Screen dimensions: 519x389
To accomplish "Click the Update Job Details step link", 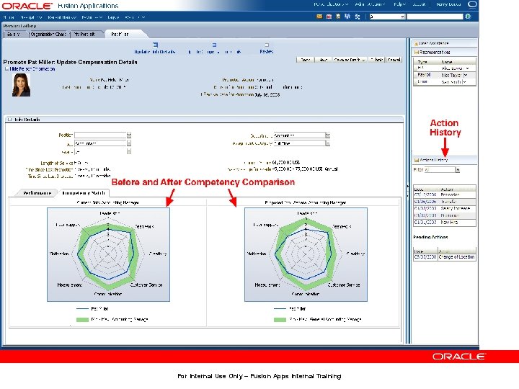I will click(154, 52).
